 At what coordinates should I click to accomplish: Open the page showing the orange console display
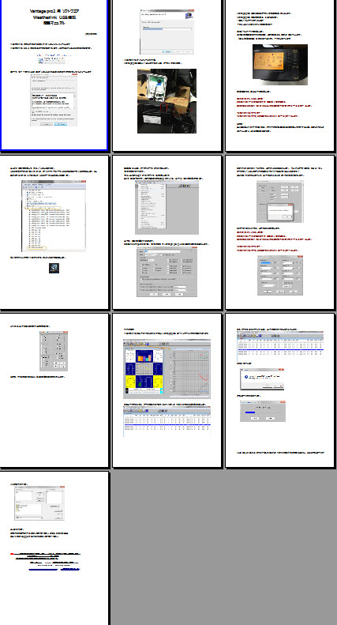(280, 74)
